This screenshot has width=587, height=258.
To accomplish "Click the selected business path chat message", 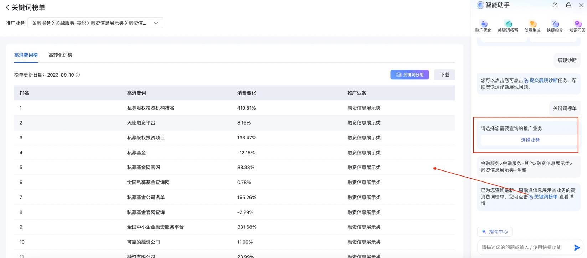I will [529, 167].
